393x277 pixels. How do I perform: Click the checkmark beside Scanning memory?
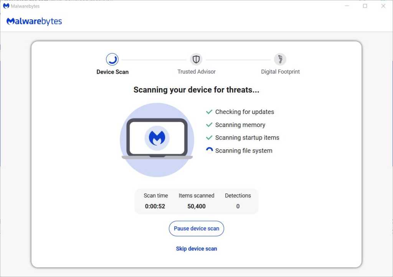pyautogui.click(x=209, y=125)
